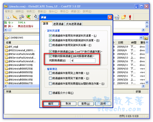Open the 視窗(W) menu
The width and height of the screenshot is (153, 122).
[76, 11]
